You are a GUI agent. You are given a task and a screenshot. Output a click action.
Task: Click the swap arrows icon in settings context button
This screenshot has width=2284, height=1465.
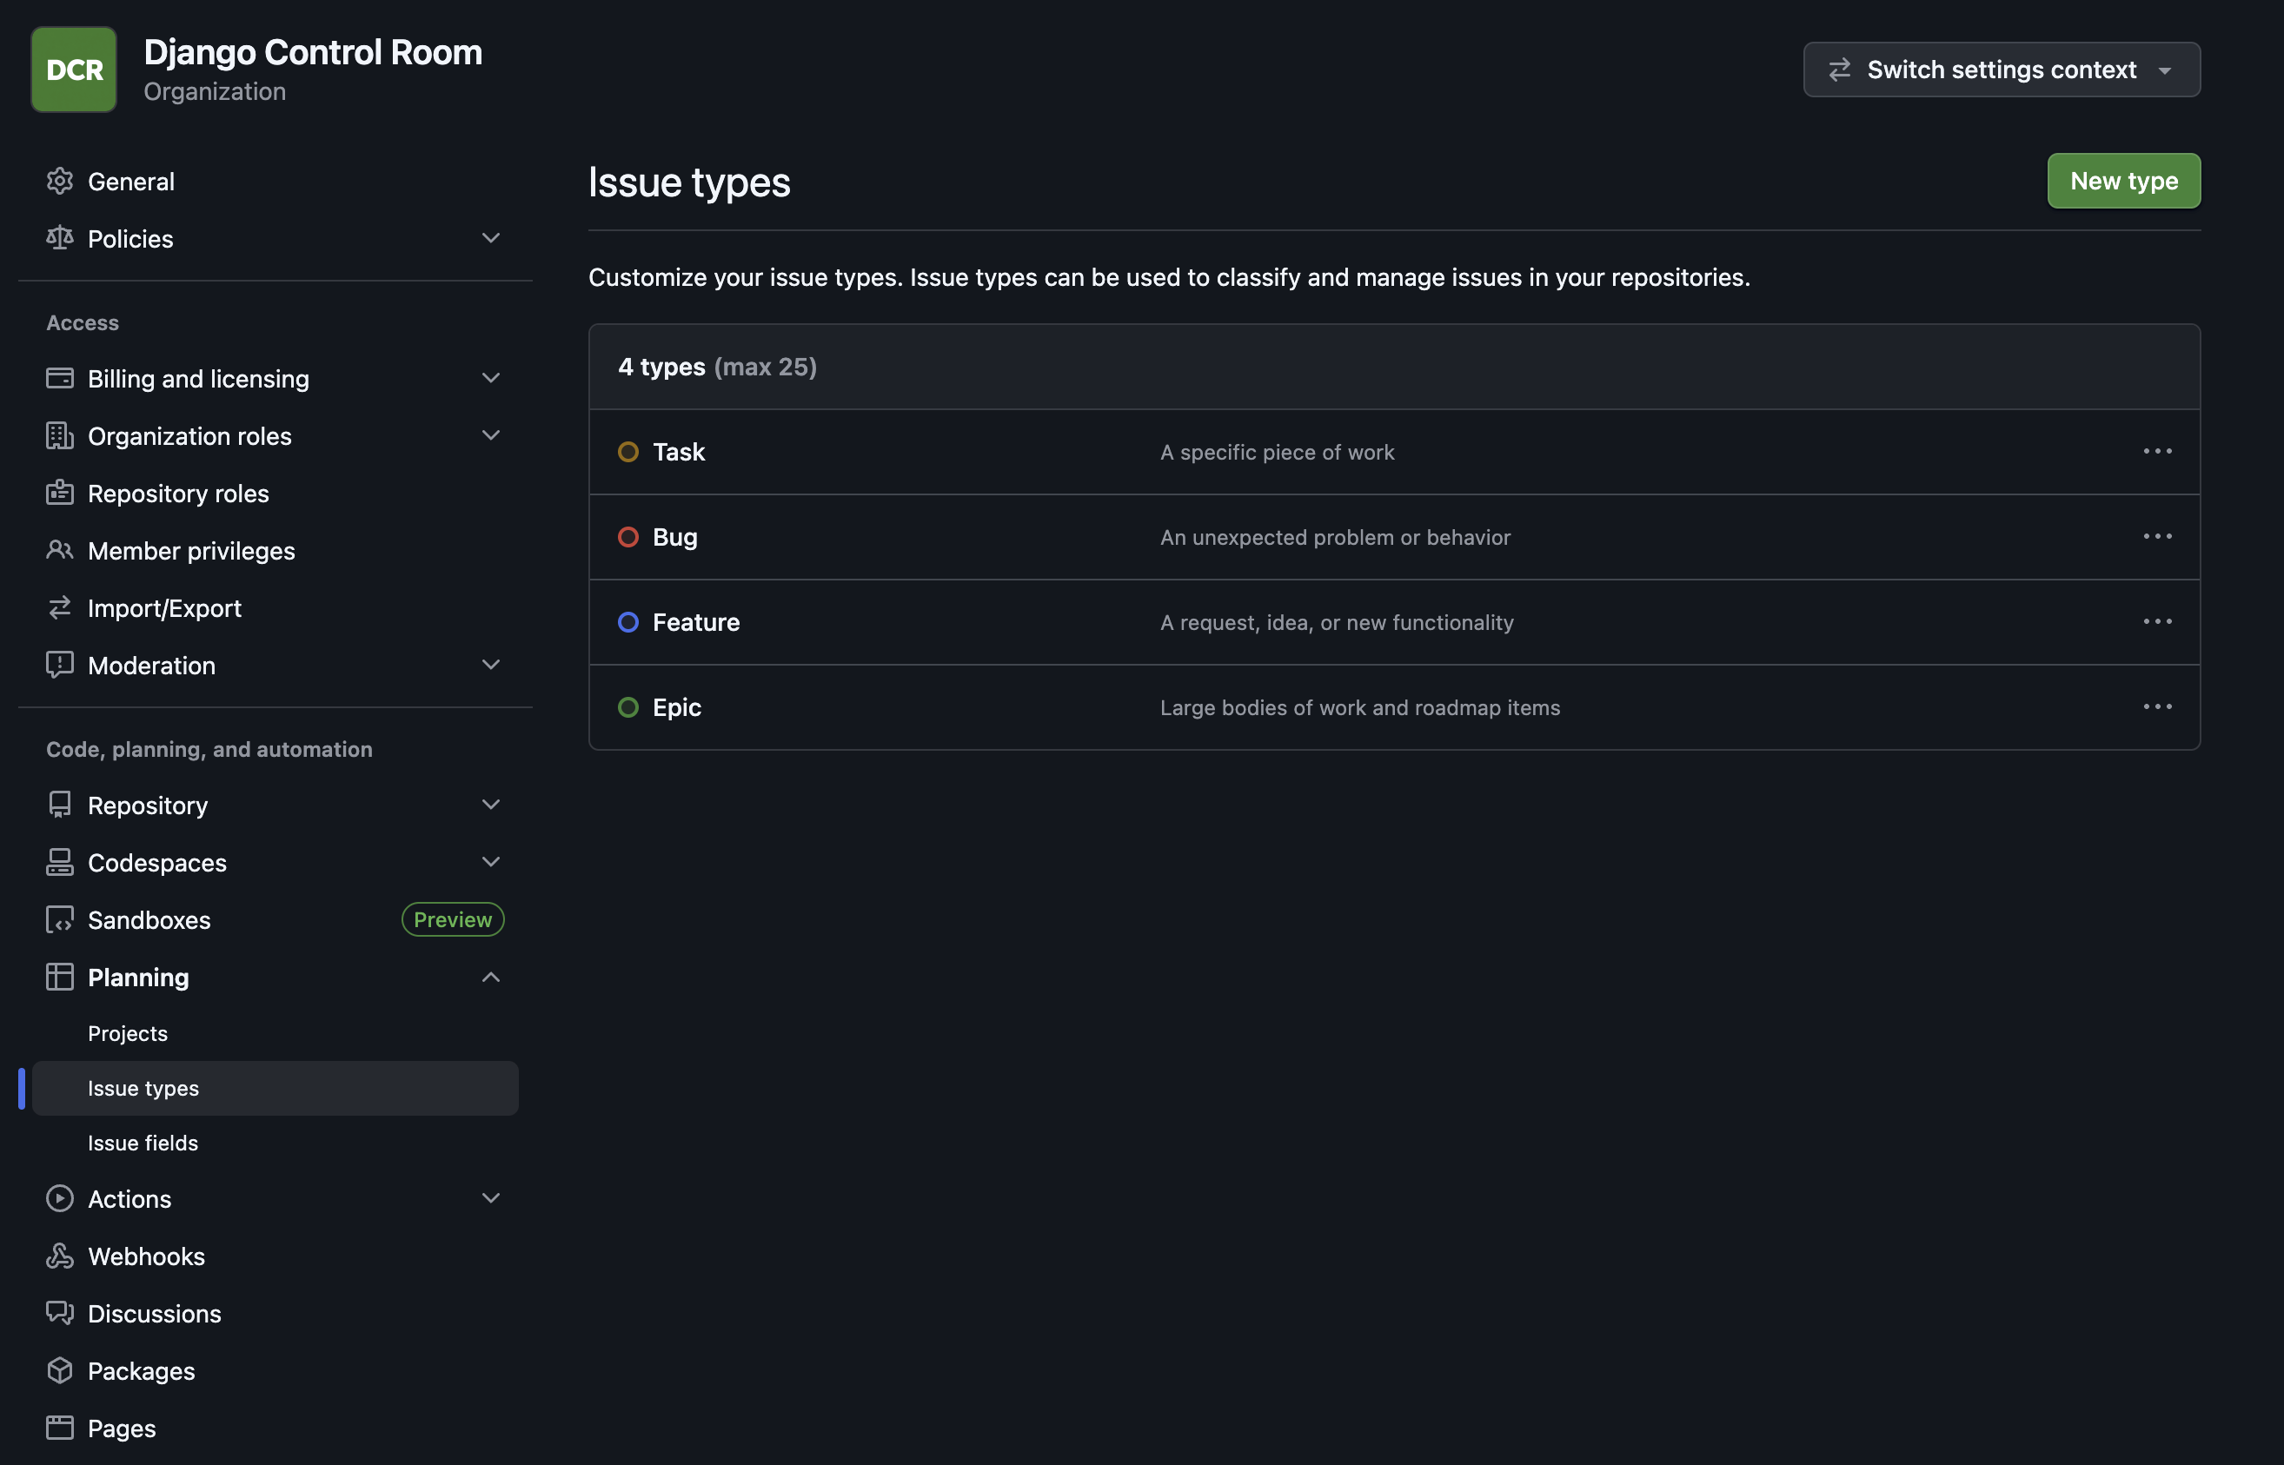point(1840,70)
